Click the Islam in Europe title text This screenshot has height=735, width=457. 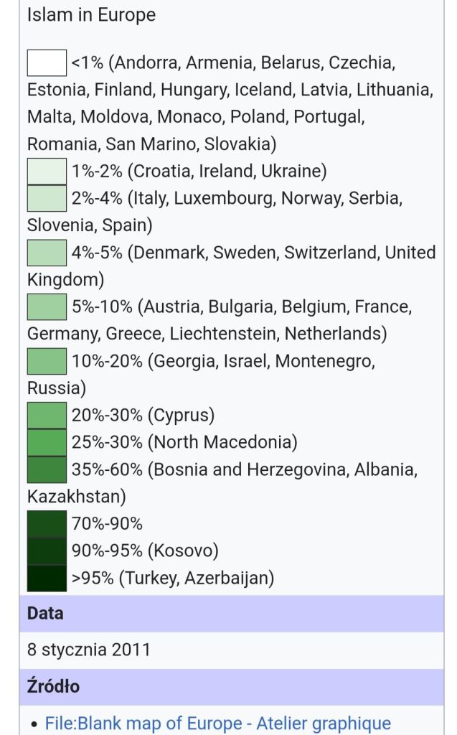click(x=91, y=15)
